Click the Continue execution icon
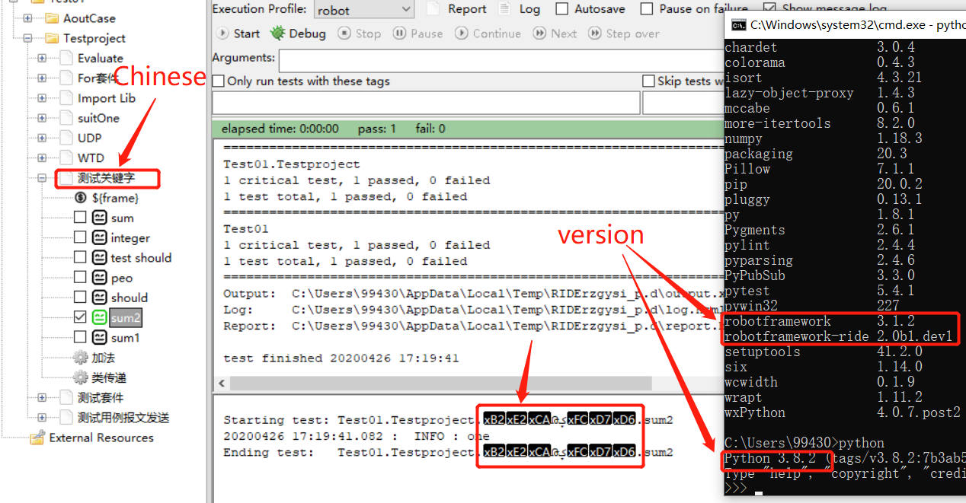 click(462, 33)
